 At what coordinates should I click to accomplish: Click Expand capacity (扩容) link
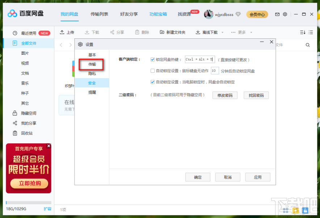pos(47,209)
